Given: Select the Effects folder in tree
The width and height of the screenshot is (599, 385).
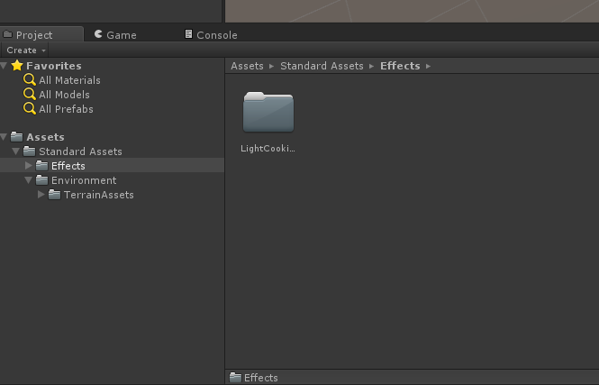Looking at the screenshot, I should tap(68, 166).
